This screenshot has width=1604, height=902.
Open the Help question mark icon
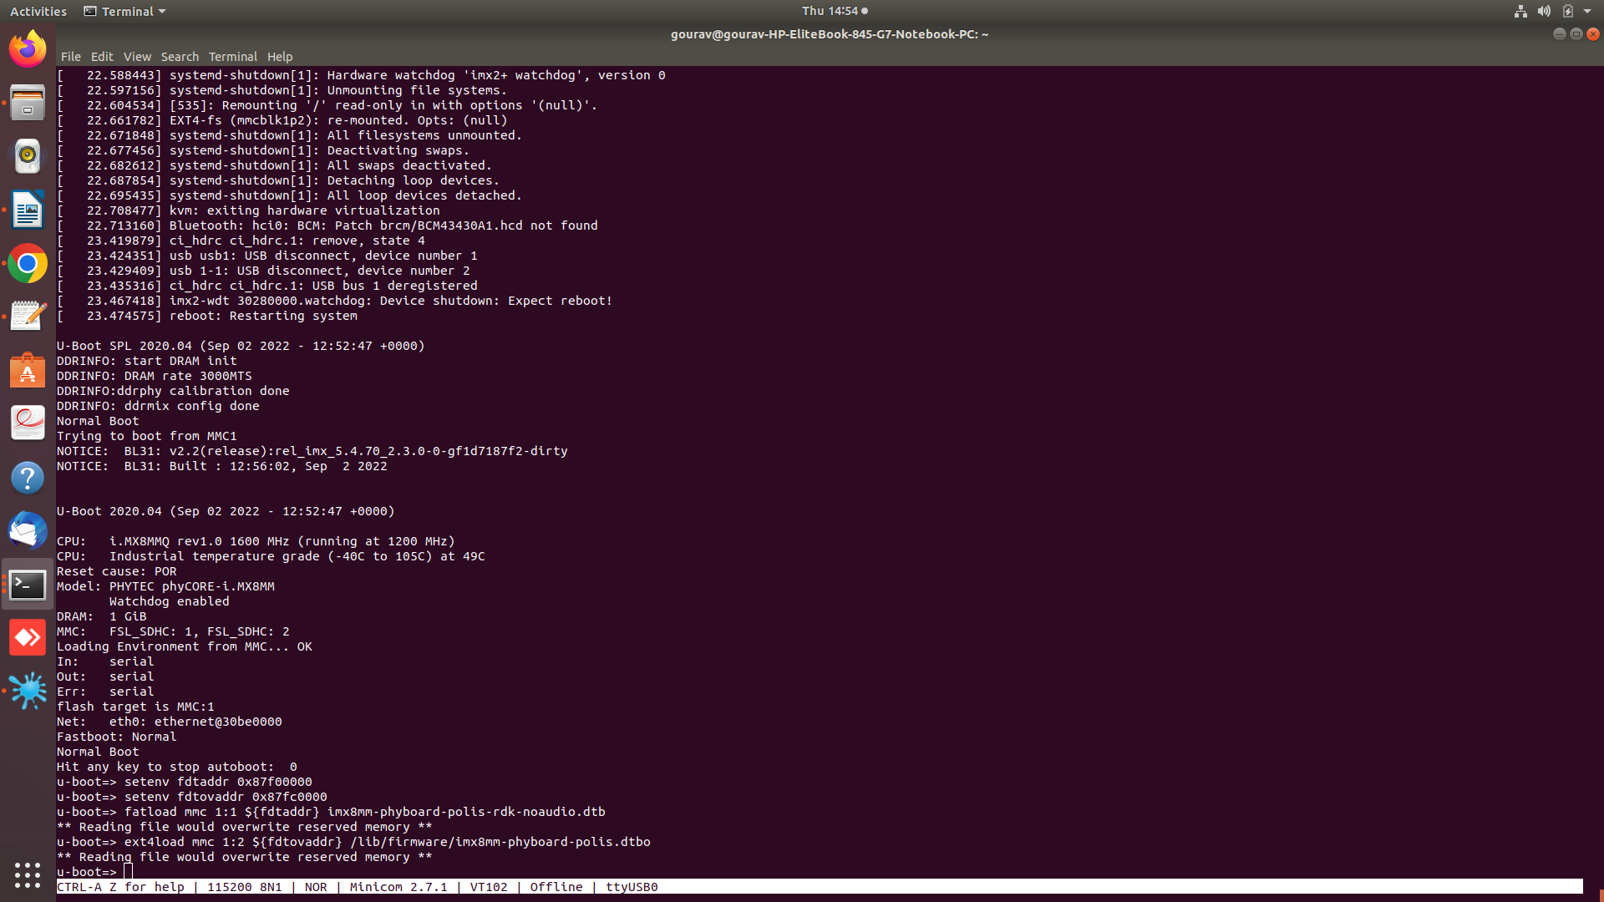[28, 478]
